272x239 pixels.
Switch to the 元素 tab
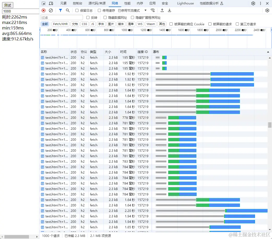pos(63,3)
